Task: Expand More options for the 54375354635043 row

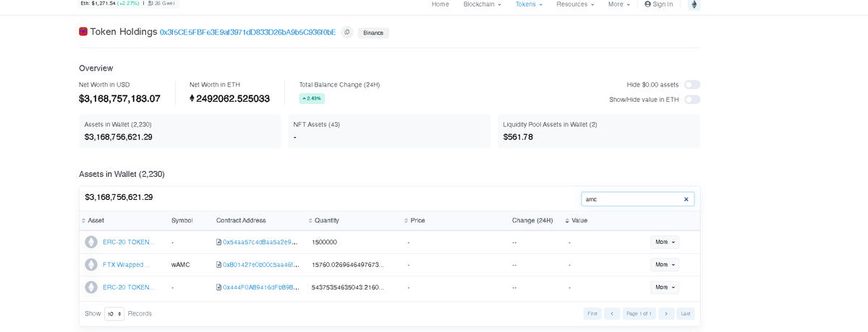Action: [x=664, y=287]
